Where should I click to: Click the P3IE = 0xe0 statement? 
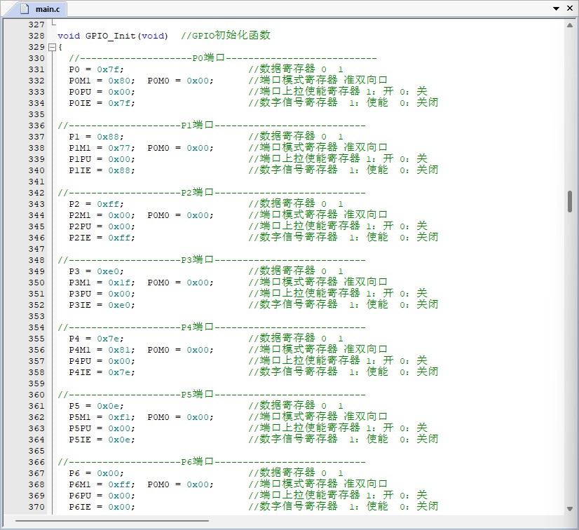coord(102,305)
